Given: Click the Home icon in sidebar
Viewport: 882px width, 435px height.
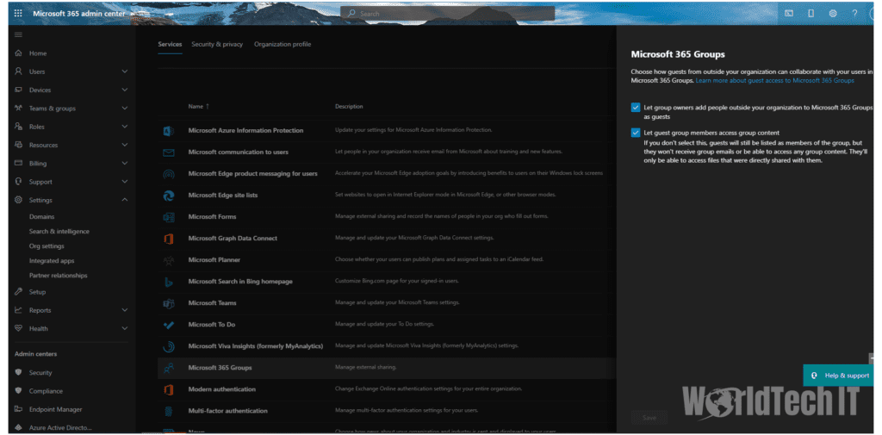Looking at the screenshot, I should click(19, 53).
